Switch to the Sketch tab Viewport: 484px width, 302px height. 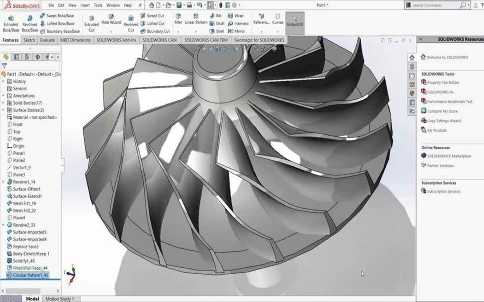29,40
